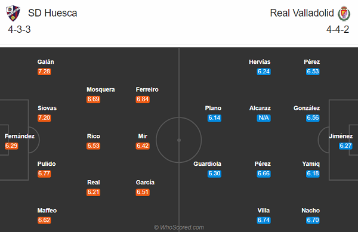Viewport: 358px width, 232px height.
Task: Click goalkeeper Fernández's name
Action: click(20, 136)
